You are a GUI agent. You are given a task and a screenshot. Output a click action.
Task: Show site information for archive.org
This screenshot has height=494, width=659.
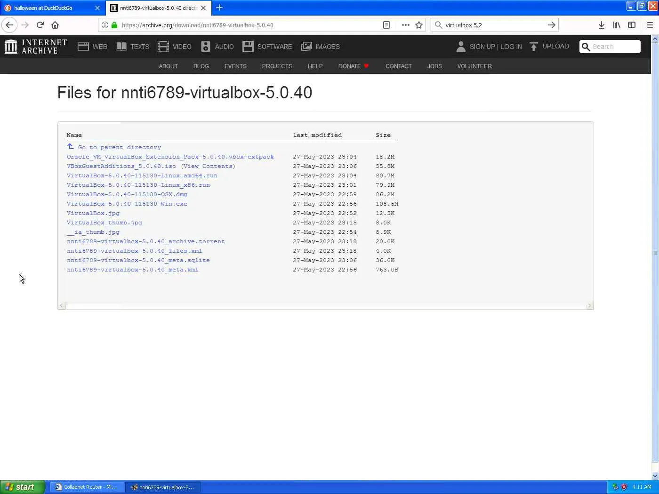point(104,25)
